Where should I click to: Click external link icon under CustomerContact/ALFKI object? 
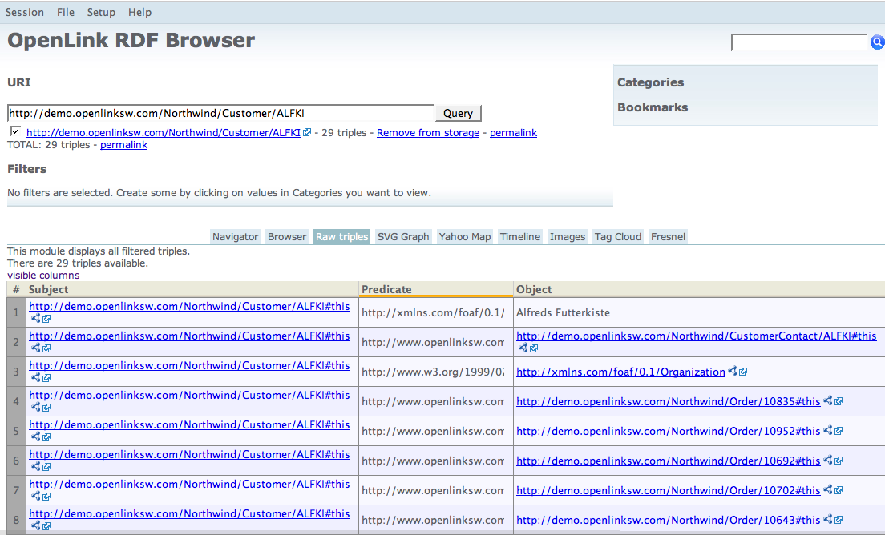(534, 348)
